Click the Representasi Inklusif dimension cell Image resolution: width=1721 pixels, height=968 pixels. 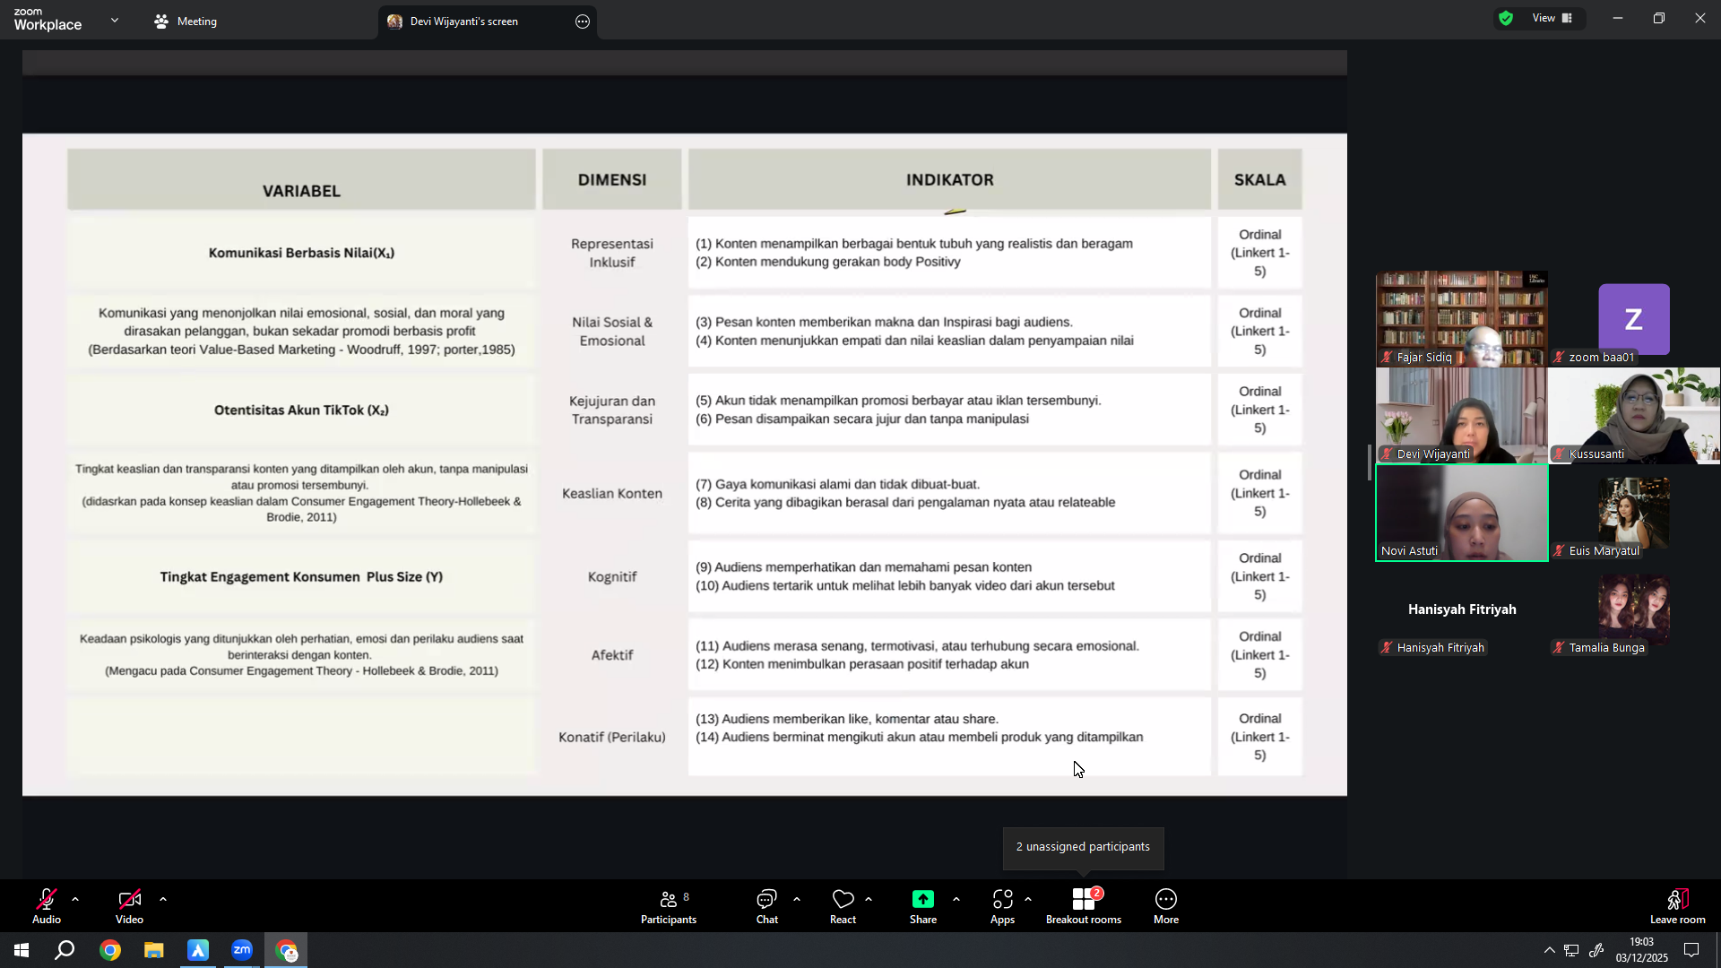click(x=612, y=253)
